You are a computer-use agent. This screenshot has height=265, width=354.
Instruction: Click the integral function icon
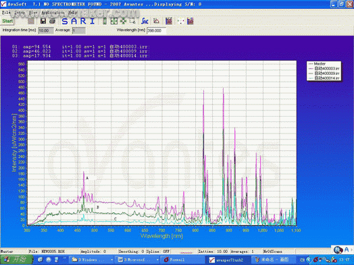145,21
